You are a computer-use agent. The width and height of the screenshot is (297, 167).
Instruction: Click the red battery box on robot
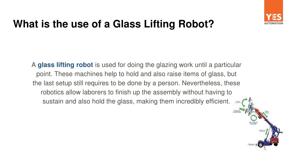coord(274,141)
